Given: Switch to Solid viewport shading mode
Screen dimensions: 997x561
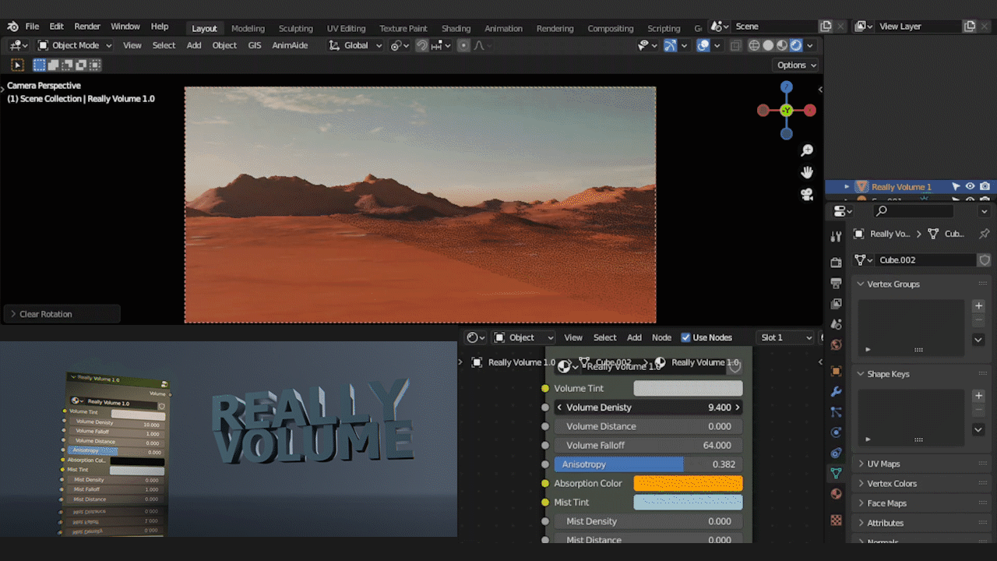Looking at the screenshot, I should [768, 44].
